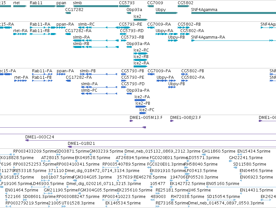The height and width of the screenshot is (208, 276).
Task: Click the CG17282-RA transcript label
Action: 78,31
